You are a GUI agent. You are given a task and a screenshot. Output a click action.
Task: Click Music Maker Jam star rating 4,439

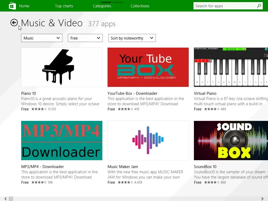tap(130, 182)
